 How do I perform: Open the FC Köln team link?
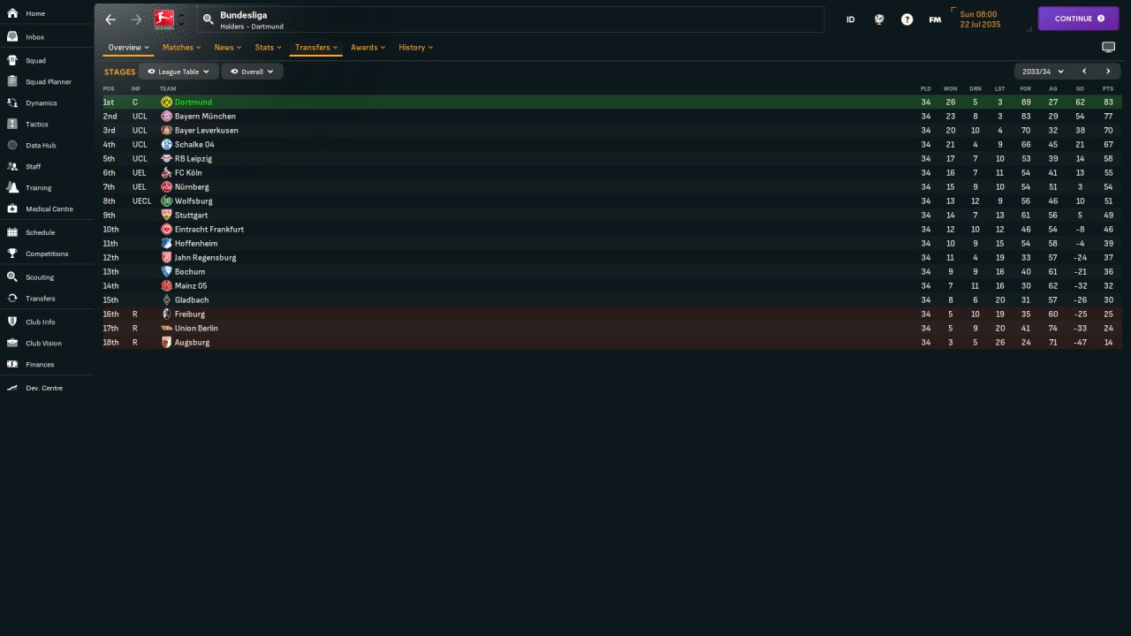click(188, 173)
